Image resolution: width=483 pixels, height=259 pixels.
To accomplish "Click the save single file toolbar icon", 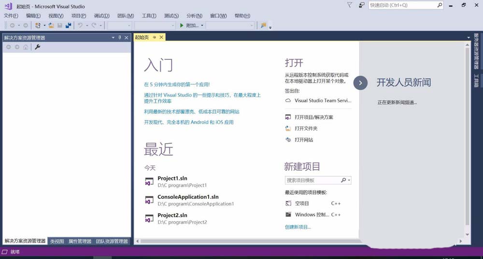I will [x=60, y=26].
